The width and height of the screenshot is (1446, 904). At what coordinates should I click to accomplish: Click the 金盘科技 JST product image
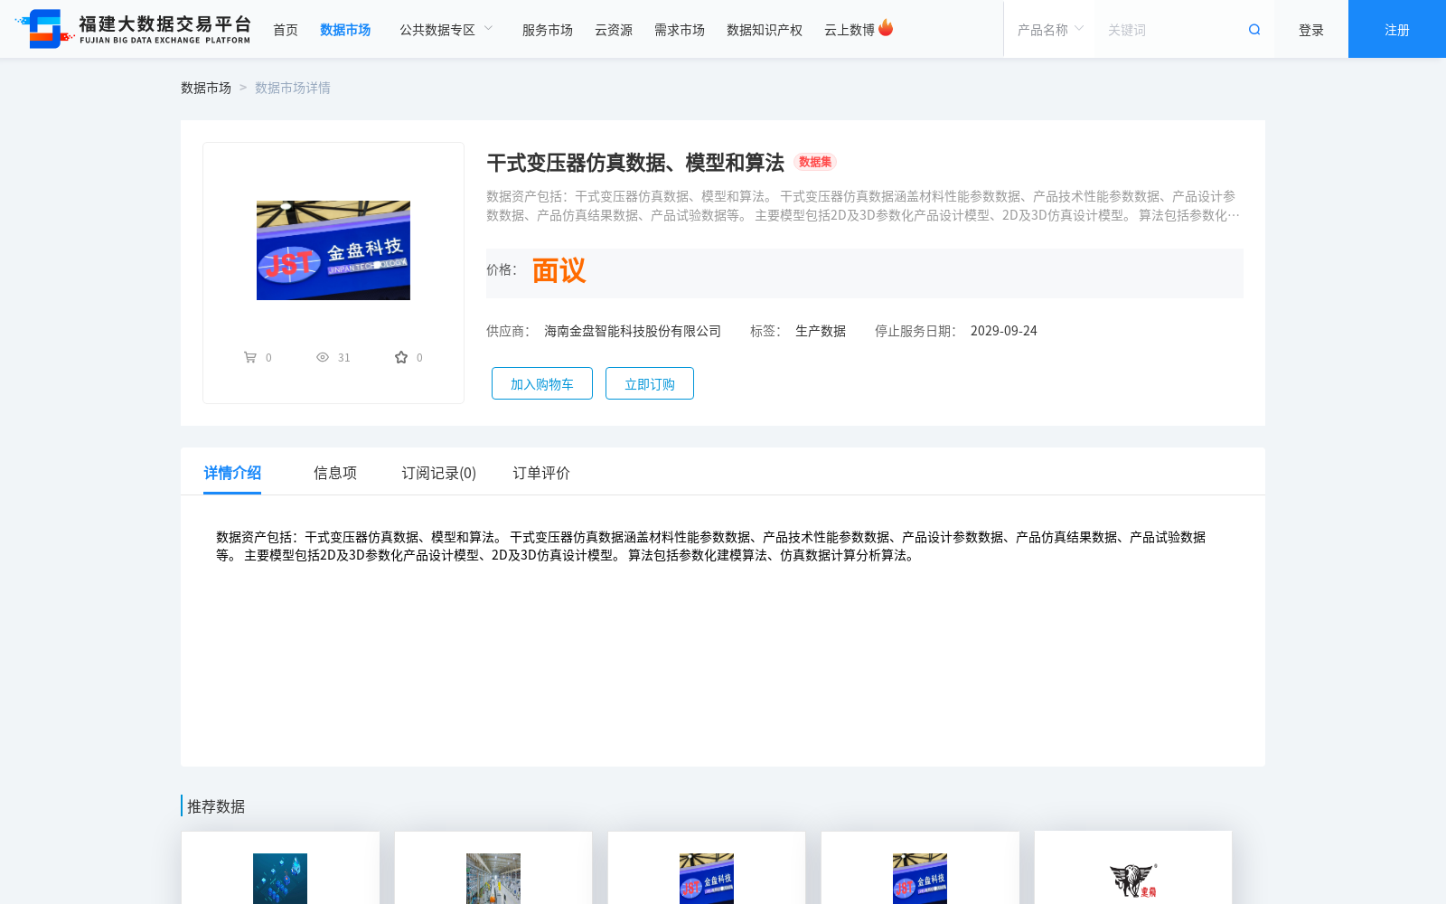tap(333, 250)
